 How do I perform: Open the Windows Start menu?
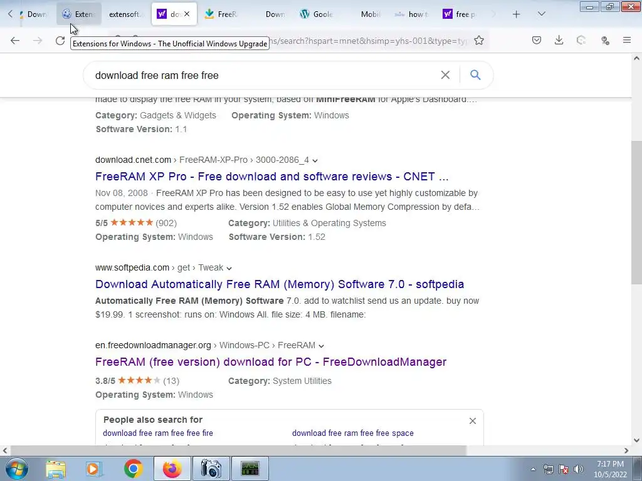point(16,468)
